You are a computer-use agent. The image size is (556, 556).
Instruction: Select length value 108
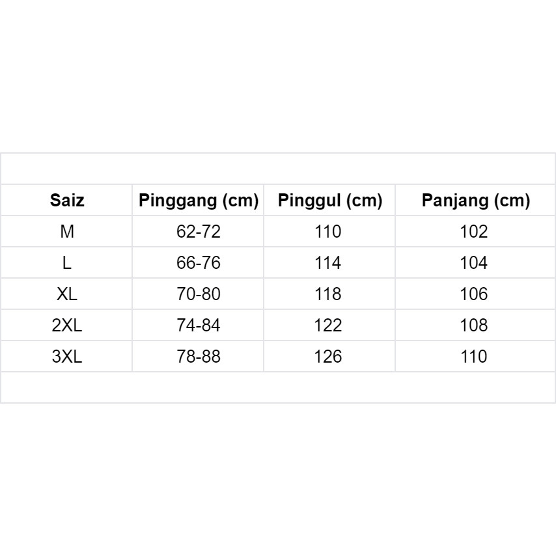pyautogui.click(x=473, y=326)
